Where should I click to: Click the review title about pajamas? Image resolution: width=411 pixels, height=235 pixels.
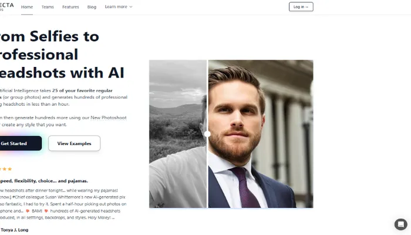point(44,181)
